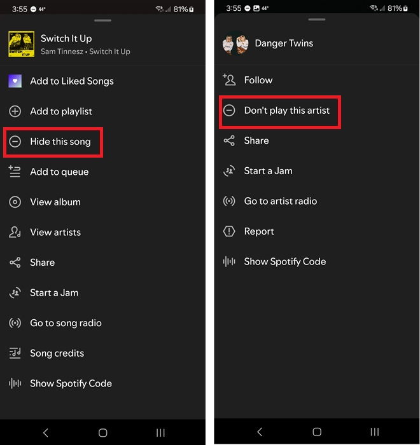Tap the plus circle icon for Add to playlist
The image size is (420, 445).
click(15, 111)
